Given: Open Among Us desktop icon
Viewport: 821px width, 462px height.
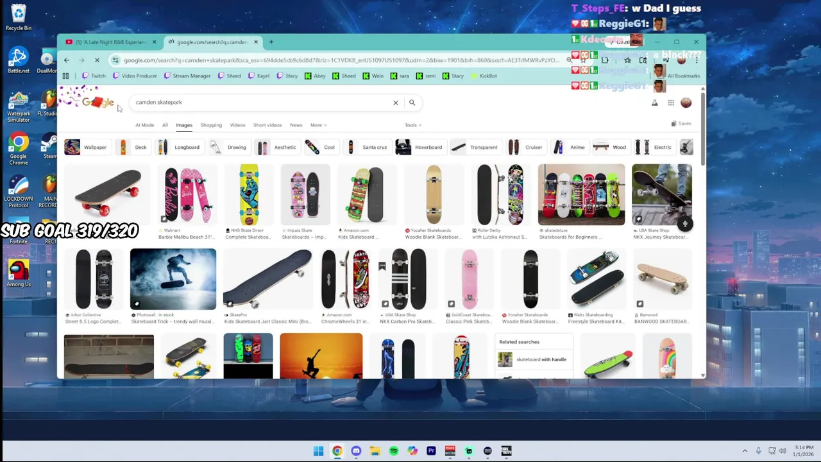Looking at the screenshot, I should [x=19, y=273].
